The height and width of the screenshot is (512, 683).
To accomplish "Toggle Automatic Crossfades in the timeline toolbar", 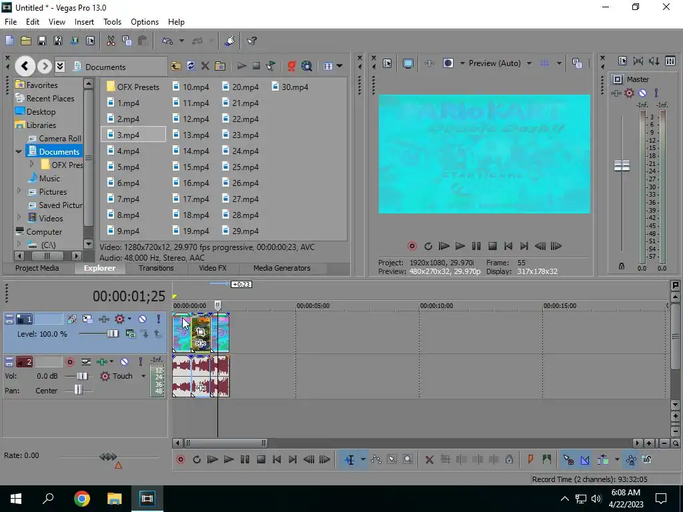I will pos(585,459).
